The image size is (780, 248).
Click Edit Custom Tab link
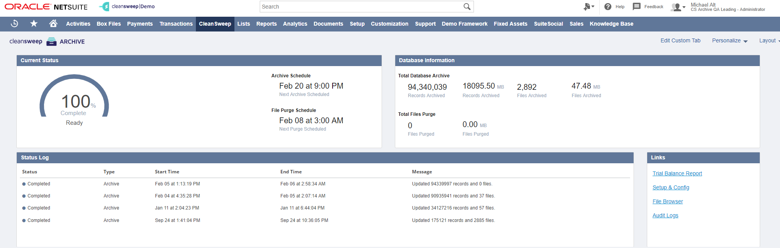tap(680, 40)
